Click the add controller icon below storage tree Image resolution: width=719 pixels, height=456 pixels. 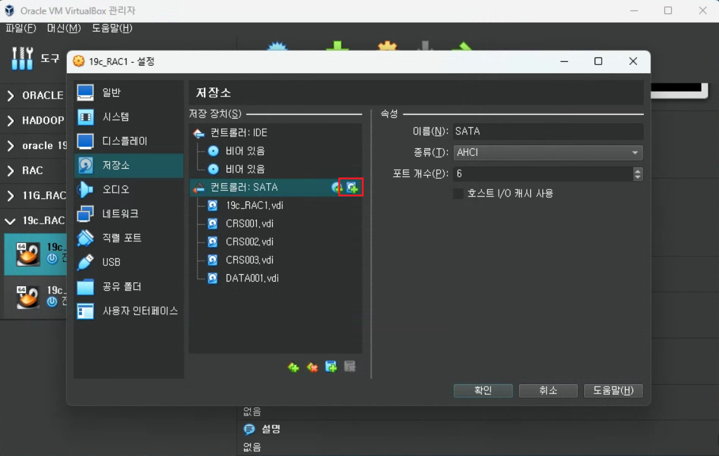[294, 367]
